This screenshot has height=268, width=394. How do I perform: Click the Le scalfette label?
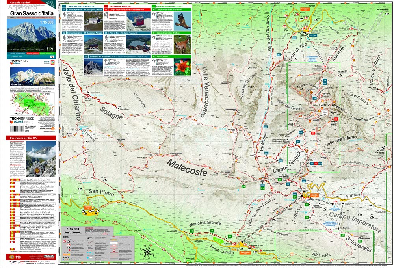point(140,100)
